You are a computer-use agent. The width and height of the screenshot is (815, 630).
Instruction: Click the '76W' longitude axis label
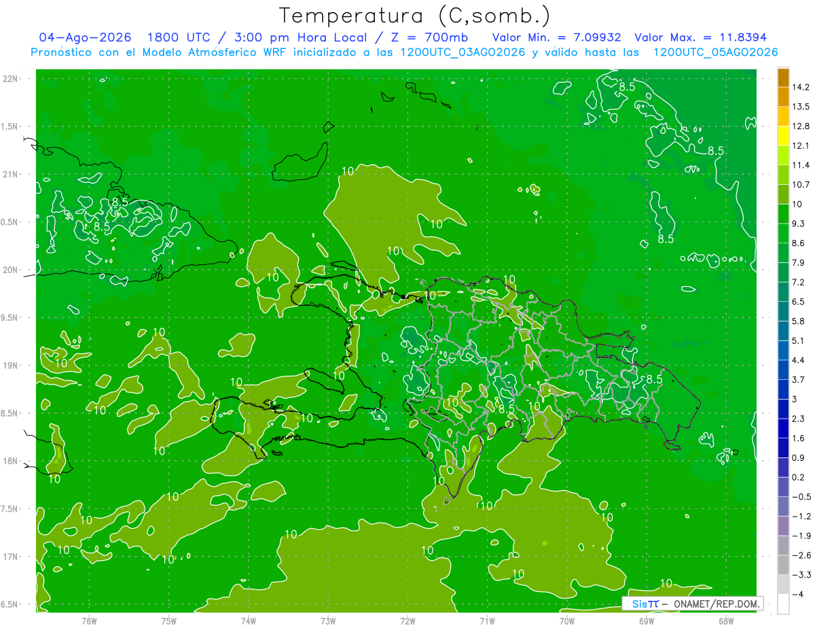click(89, 621)
